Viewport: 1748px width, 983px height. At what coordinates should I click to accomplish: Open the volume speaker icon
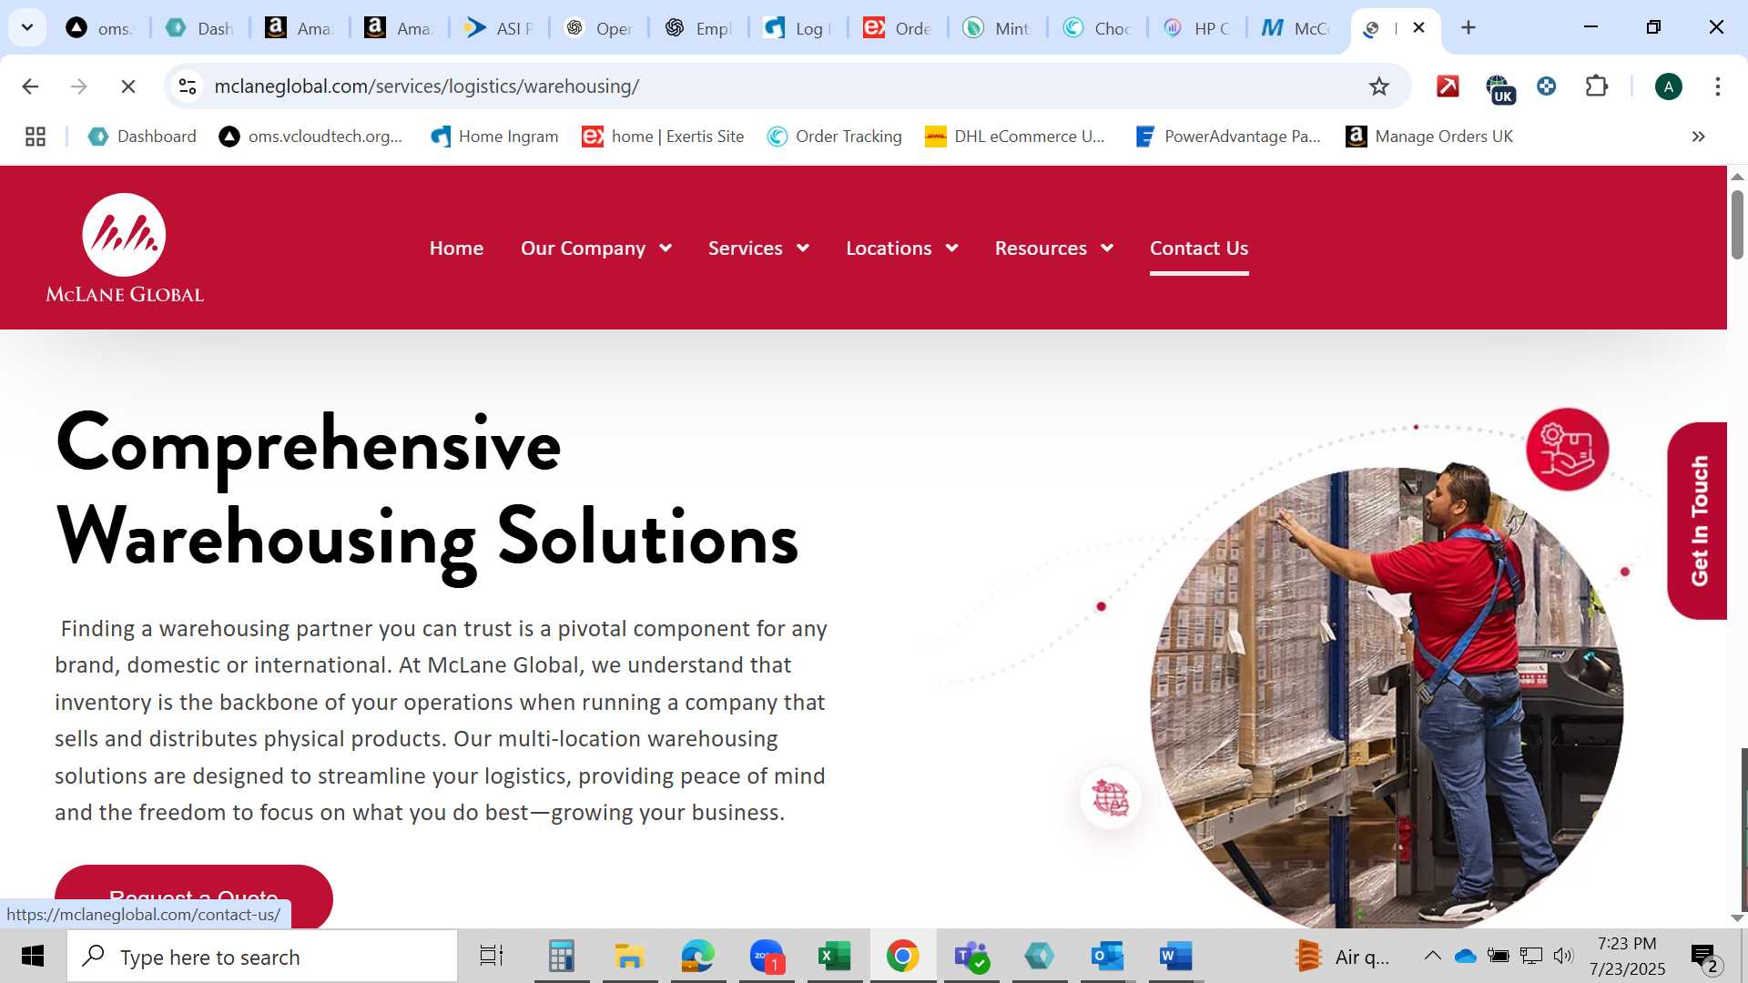(x=1563, y=956)
